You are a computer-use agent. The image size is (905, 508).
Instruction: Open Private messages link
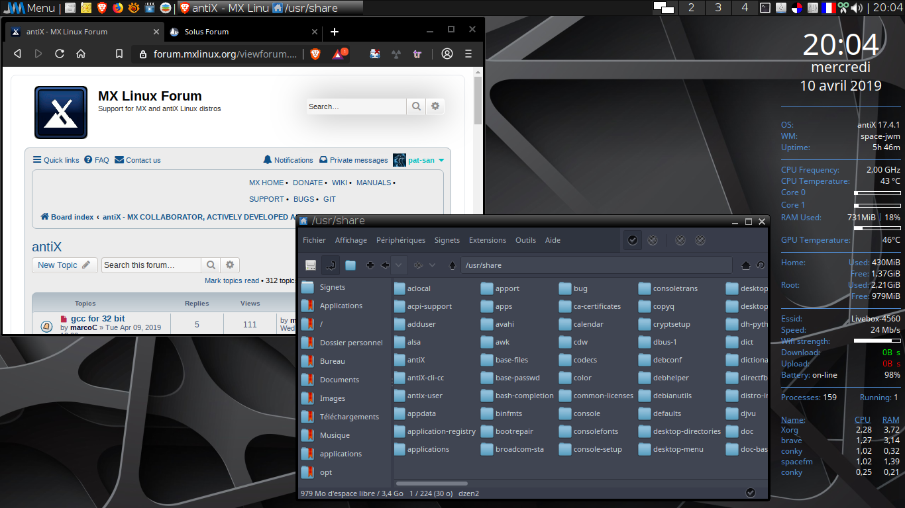tap(354, 160)
